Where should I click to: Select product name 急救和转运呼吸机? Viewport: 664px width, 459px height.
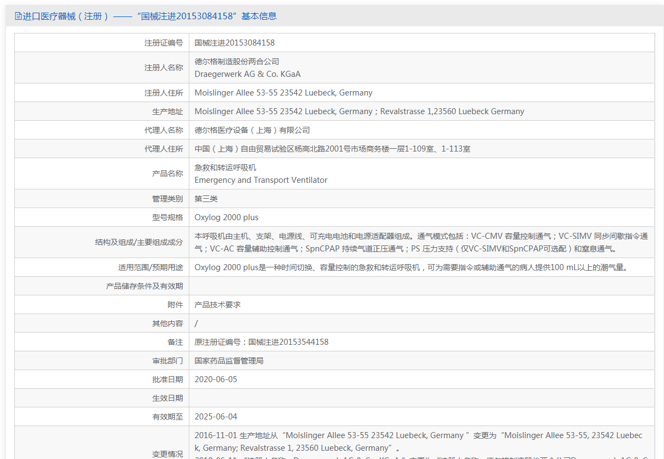(226, 167)
